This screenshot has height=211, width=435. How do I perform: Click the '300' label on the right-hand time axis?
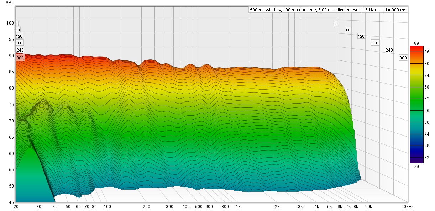[403, 58]
